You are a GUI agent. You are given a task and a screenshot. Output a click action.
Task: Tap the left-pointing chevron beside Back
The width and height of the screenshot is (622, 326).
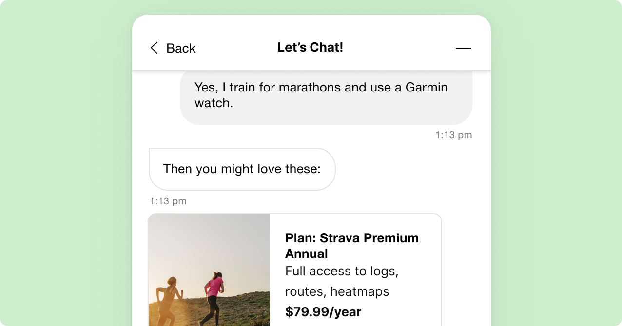(154, 48)
